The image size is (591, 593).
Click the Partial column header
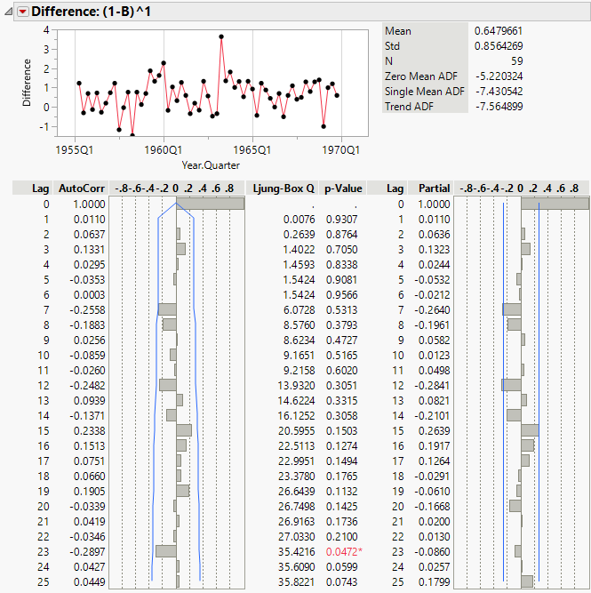(434, 188)
